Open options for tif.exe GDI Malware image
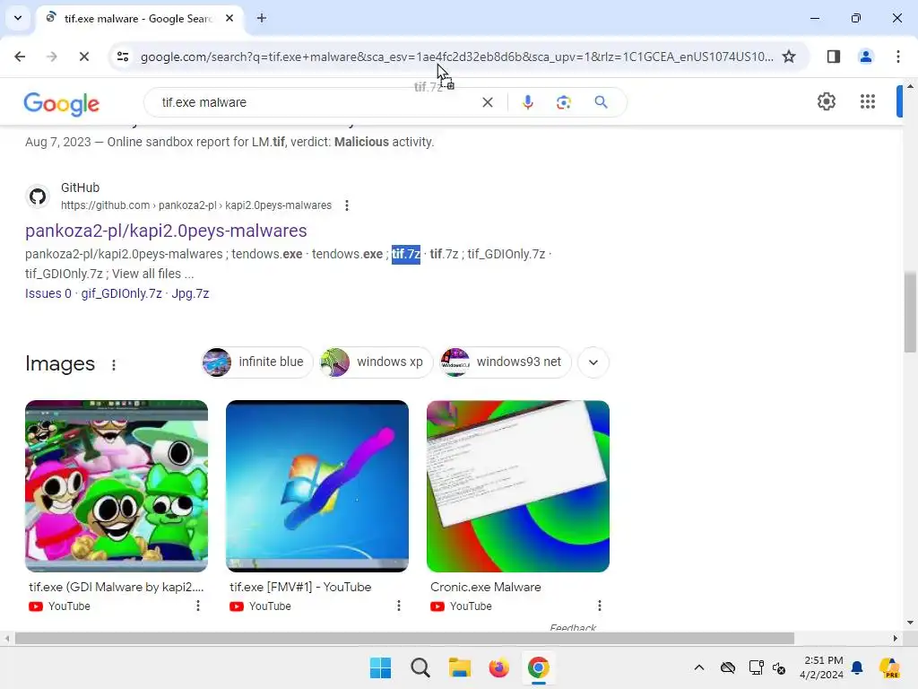918x689 pixels. pos(198,606)
